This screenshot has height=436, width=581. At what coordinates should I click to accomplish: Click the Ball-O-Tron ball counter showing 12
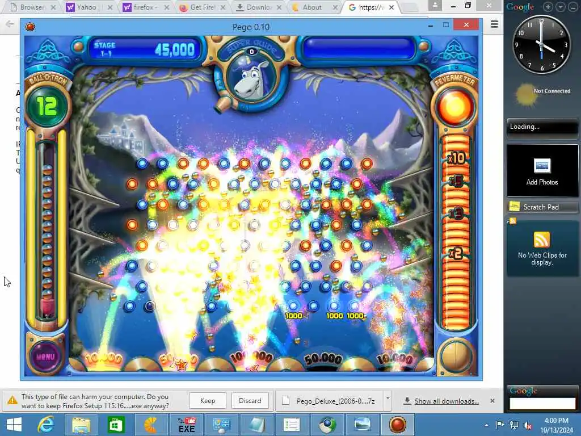pos(47,106)
